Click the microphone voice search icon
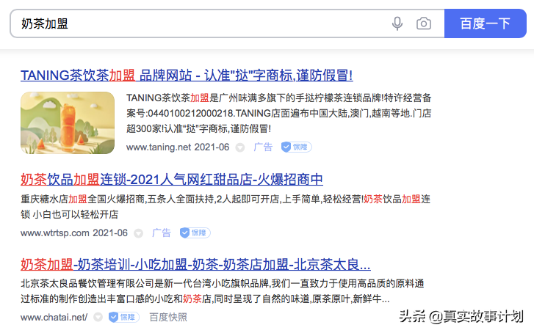Viewport: 534px width, 333px height. point(397,23)
